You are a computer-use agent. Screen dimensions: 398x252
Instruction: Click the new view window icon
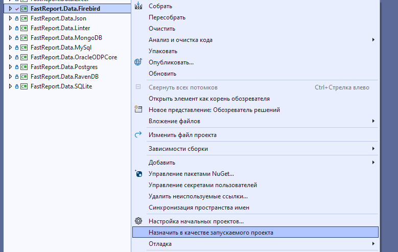click(x=138, y=109)
